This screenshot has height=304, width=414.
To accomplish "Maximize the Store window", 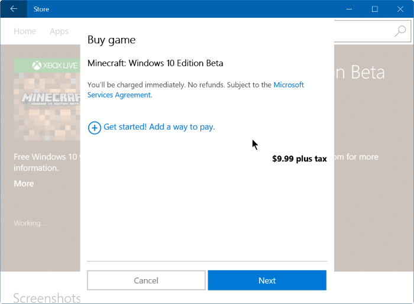I will pos(374,9).
